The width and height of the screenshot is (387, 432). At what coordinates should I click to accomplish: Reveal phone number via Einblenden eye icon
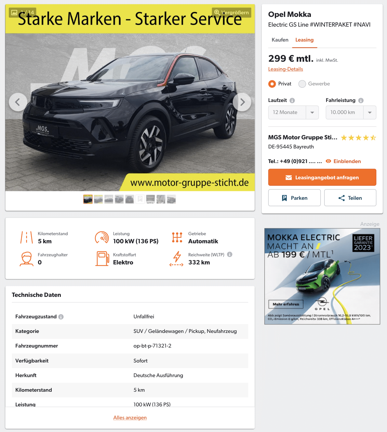click(328, 161)
